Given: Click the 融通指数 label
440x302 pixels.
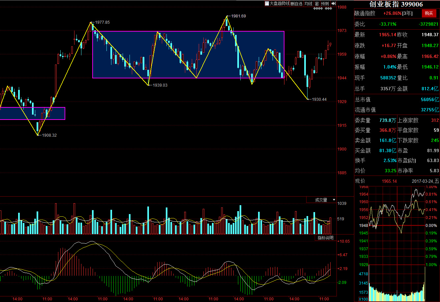Looking at the screenshot, I should pyautogui.click(x=365, y=14).
